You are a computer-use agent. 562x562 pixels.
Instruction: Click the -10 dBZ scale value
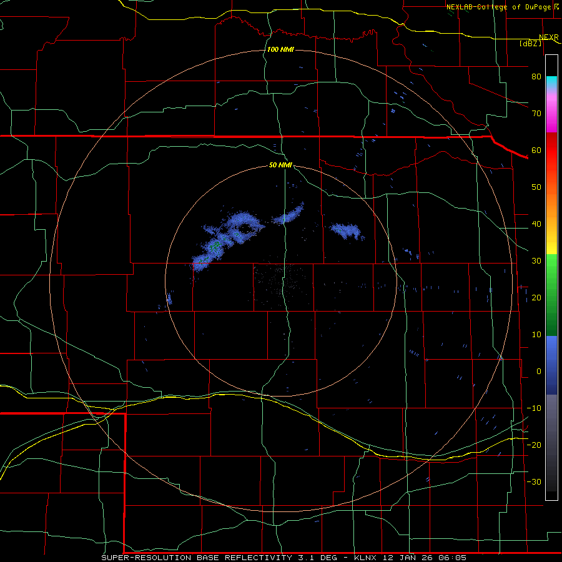point(534,408)
